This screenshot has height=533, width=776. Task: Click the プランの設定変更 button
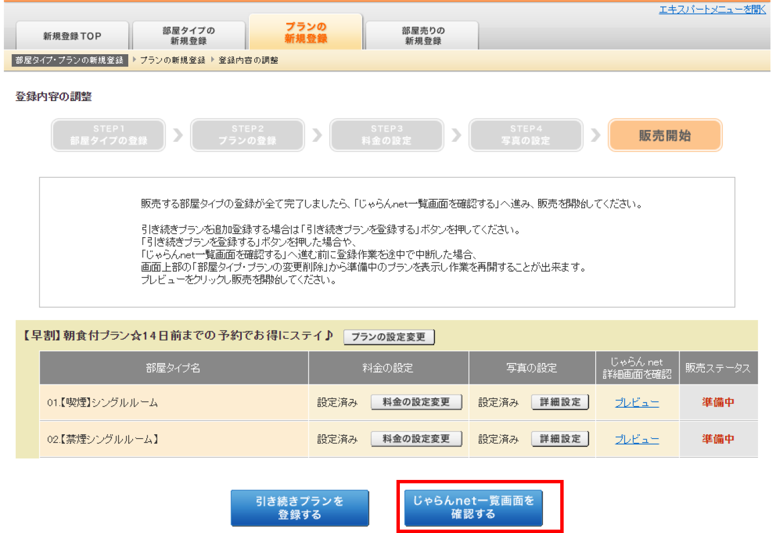click(x=389, y=337)
